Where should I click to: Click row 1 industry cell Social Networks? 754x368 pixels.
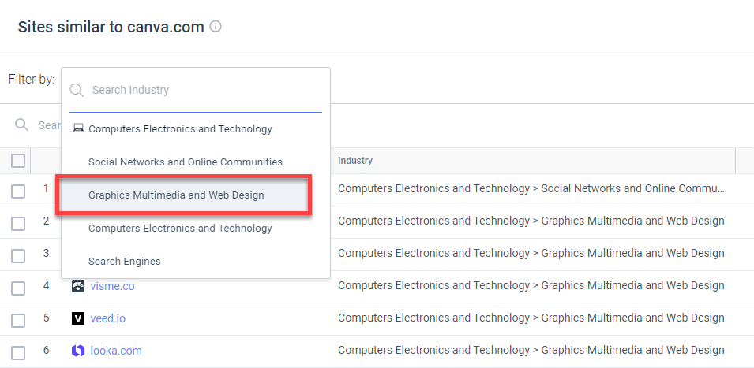(531, 188)
